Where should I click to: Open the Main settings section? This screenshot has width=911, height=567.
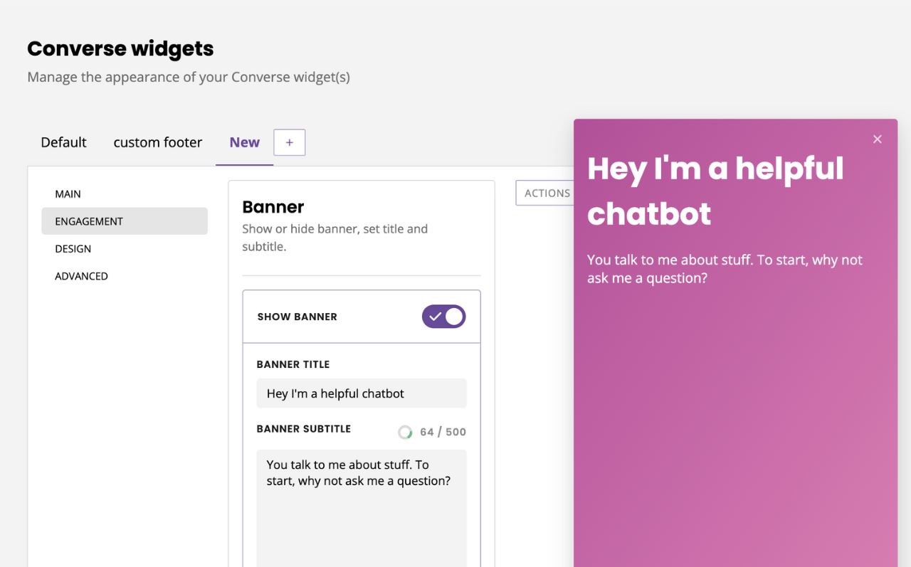tap(68, 194)
